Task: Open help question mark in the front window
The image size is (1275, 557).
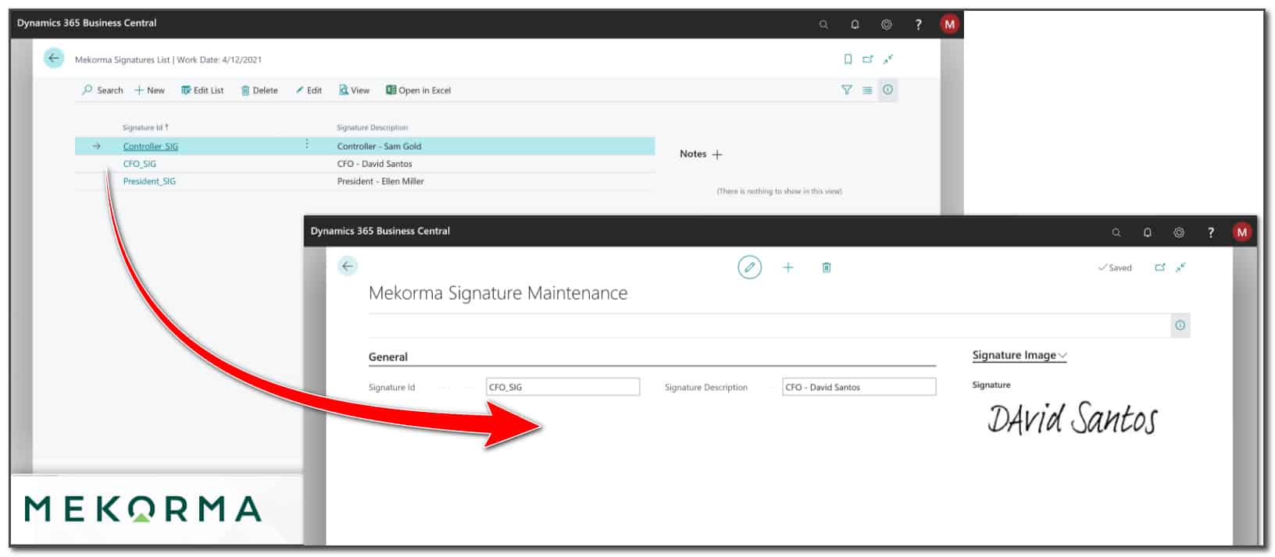Action: (x=1211, y=232)
